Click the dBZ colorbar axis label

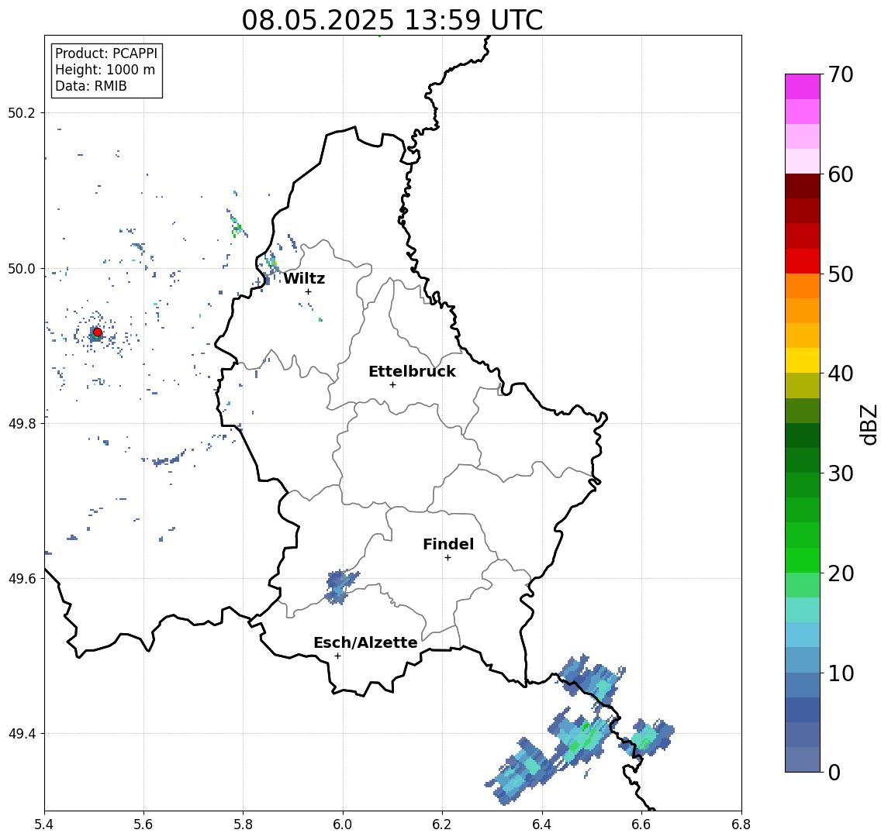(869, 424)
